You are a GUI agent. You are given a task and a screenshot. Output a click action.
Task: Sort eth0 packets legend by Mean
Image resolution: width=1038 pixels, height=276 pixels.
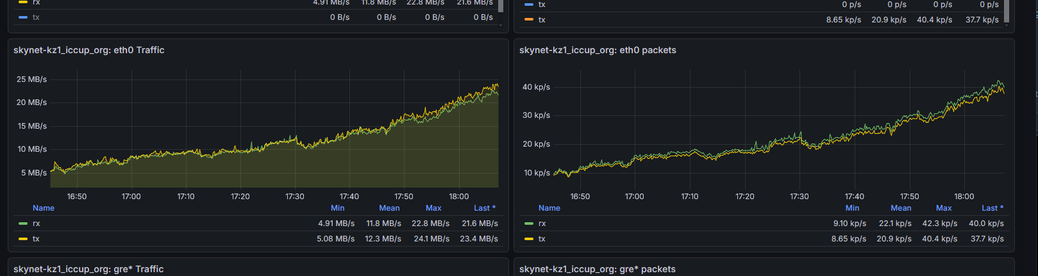(901, 208)
